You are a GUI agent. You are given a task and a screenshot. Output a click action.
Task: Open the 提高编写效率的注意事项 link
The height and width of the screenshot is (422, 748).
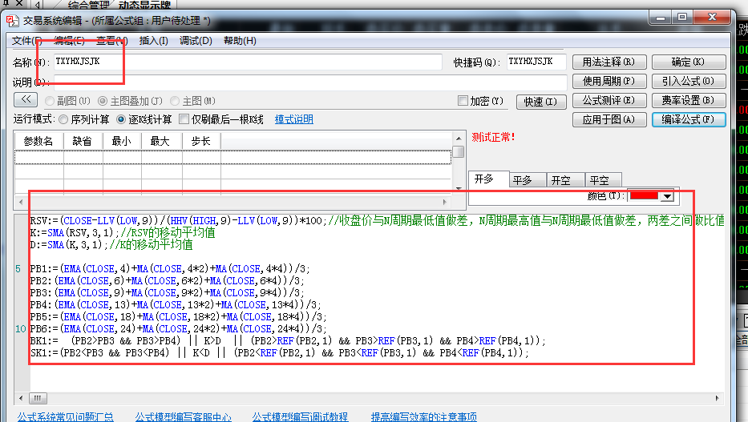424,416
